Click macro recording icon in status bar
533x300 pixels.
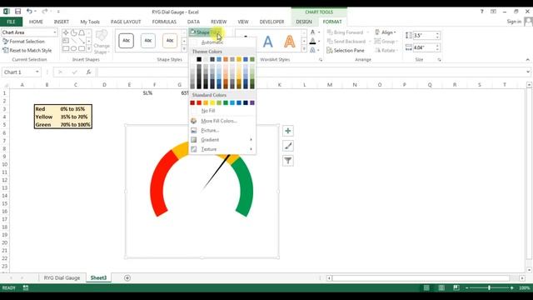pyautogui.click(x=26, y=288)
